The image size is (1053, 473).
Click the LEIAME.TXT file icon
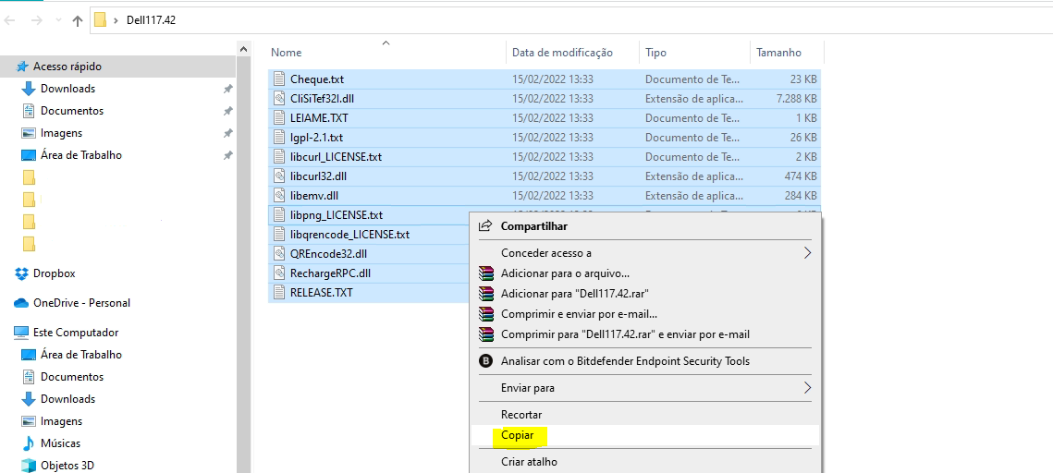pos(279,118)
